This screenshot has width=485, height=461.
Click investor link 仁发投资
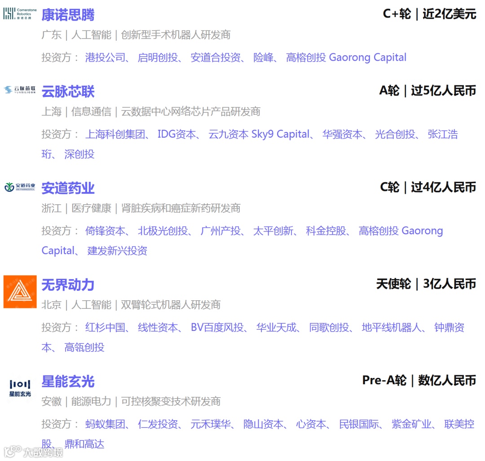tap(158, 424)
